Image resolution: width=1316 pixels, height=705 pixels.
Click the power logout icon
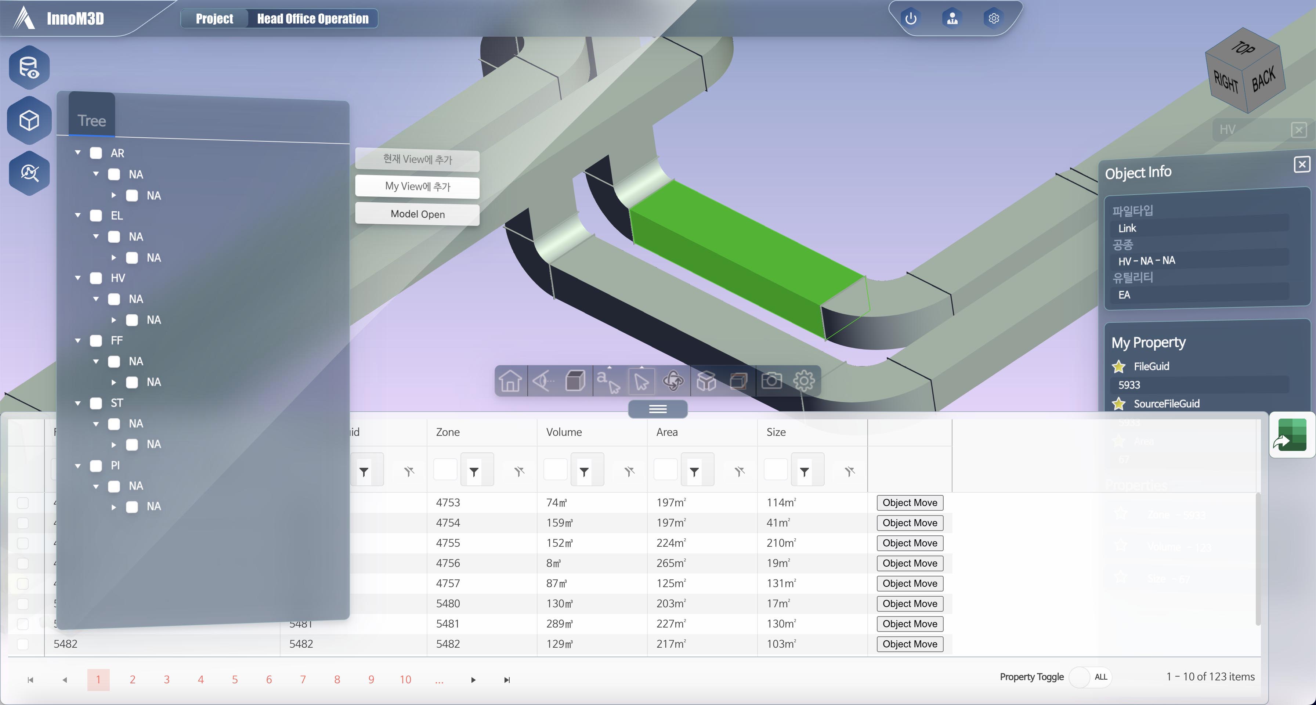pos(911,19)
